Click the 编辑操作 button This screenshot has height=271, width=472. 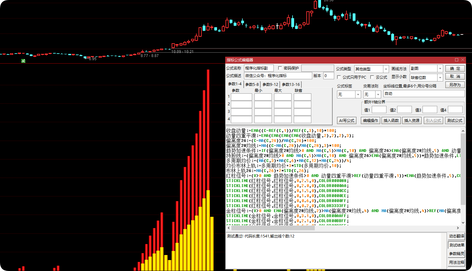370,120
